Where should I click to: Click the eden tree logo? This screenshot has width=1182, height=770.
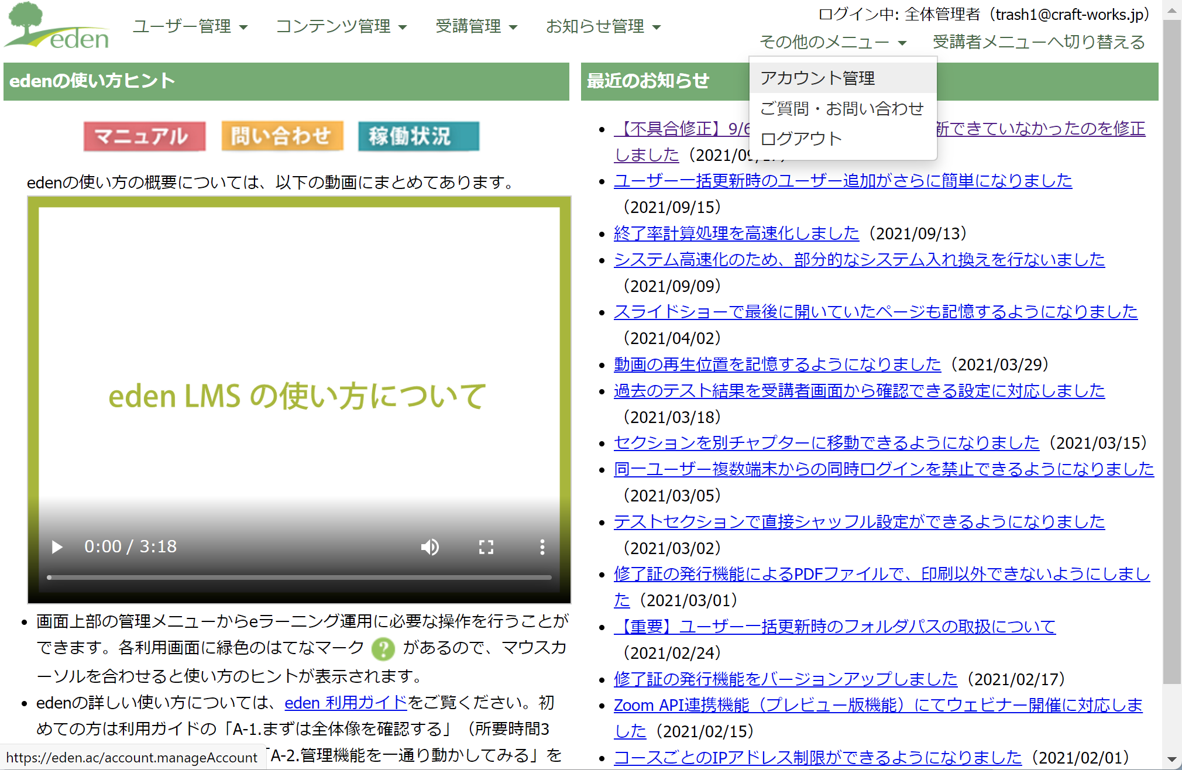click(x=57, y=26)
